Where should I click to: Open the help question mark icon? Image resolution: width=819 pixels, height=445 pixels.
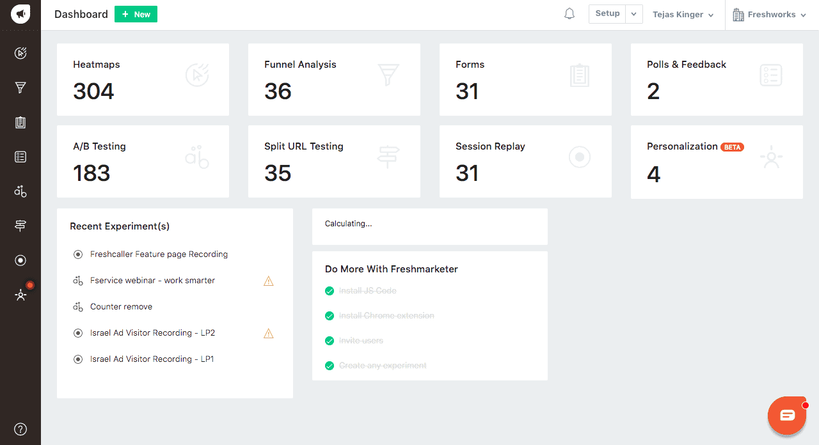point(20,429)
